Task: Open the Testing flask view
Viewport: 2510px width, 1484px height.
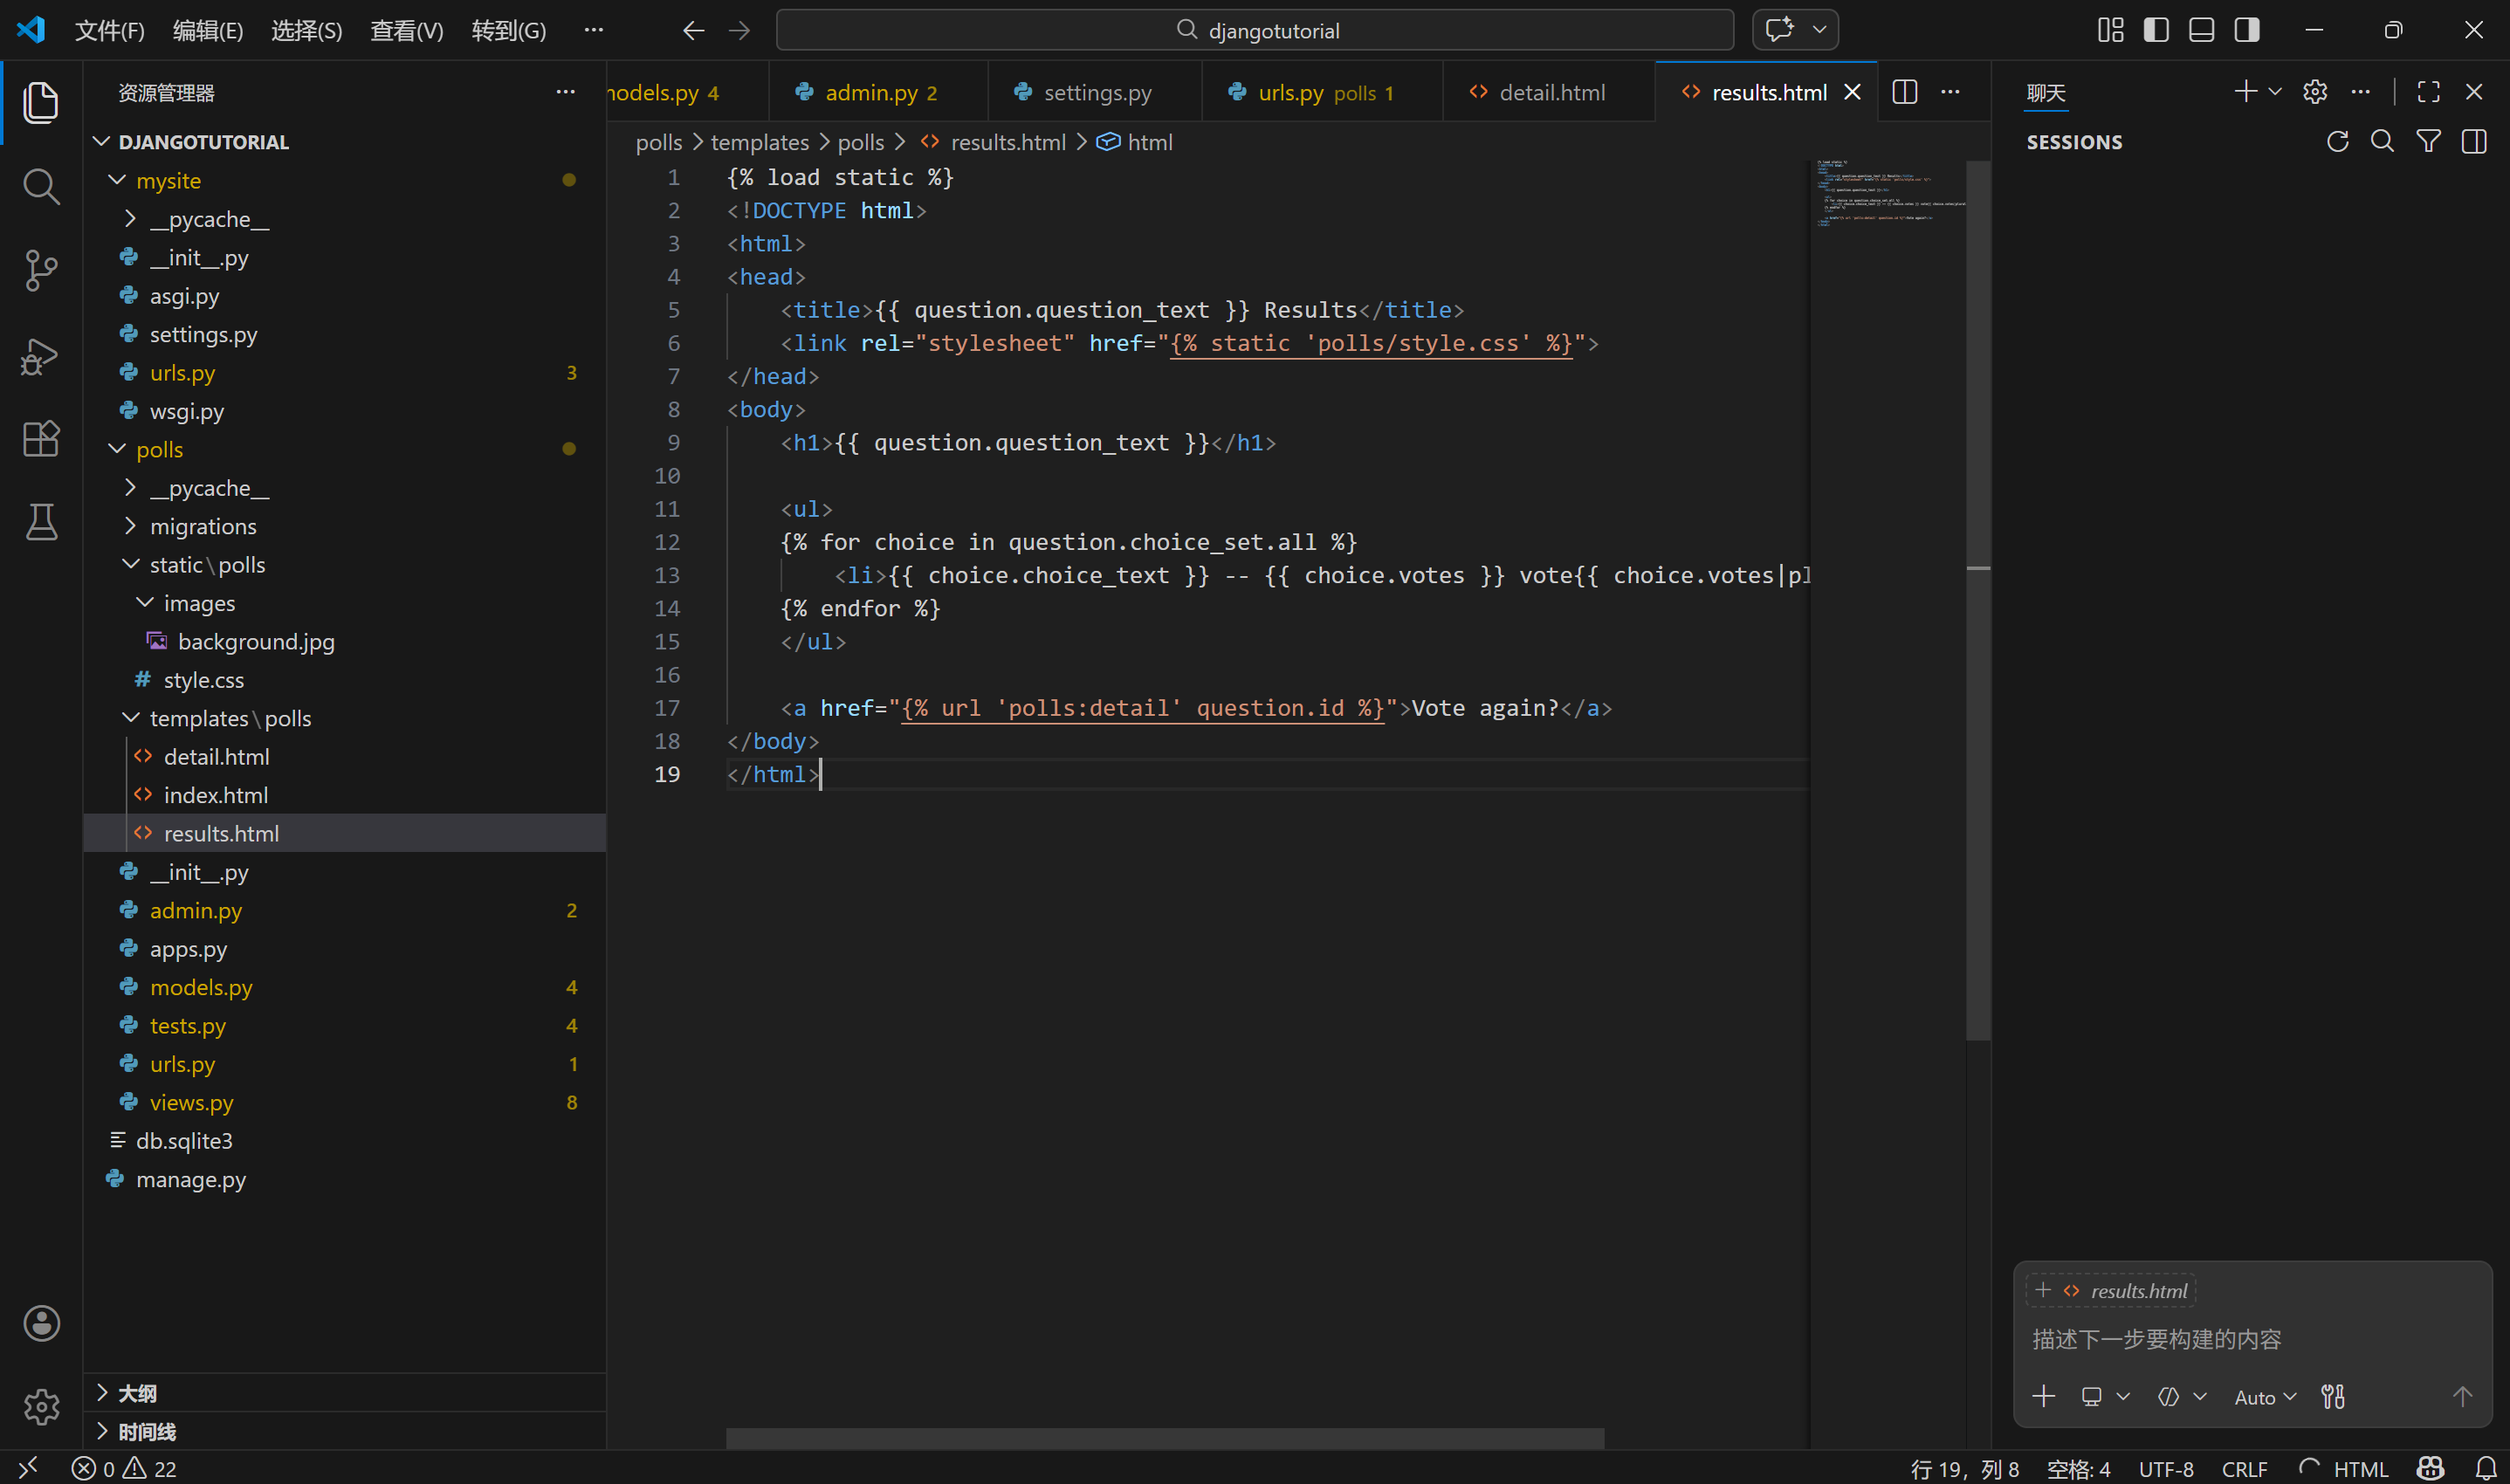Action: [x=40, y=521]
